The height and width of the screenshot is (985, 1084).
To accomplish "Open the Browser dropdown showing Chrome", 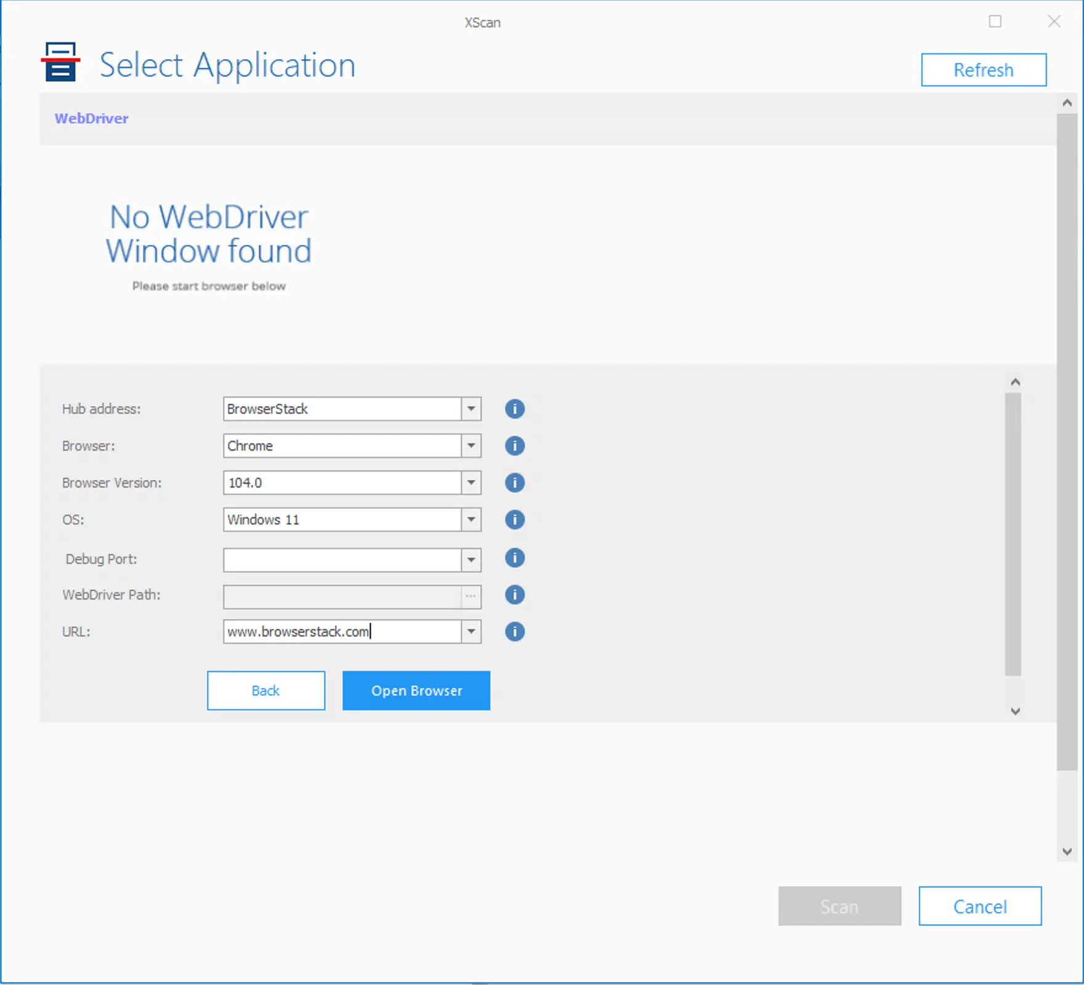I will point(471,446).
